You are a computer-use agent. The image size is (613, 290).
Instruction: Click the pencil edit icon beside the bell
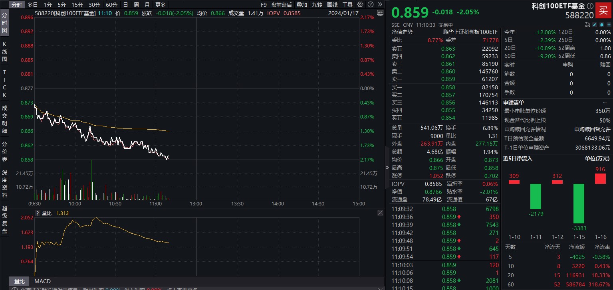click(x=594, y=24)
